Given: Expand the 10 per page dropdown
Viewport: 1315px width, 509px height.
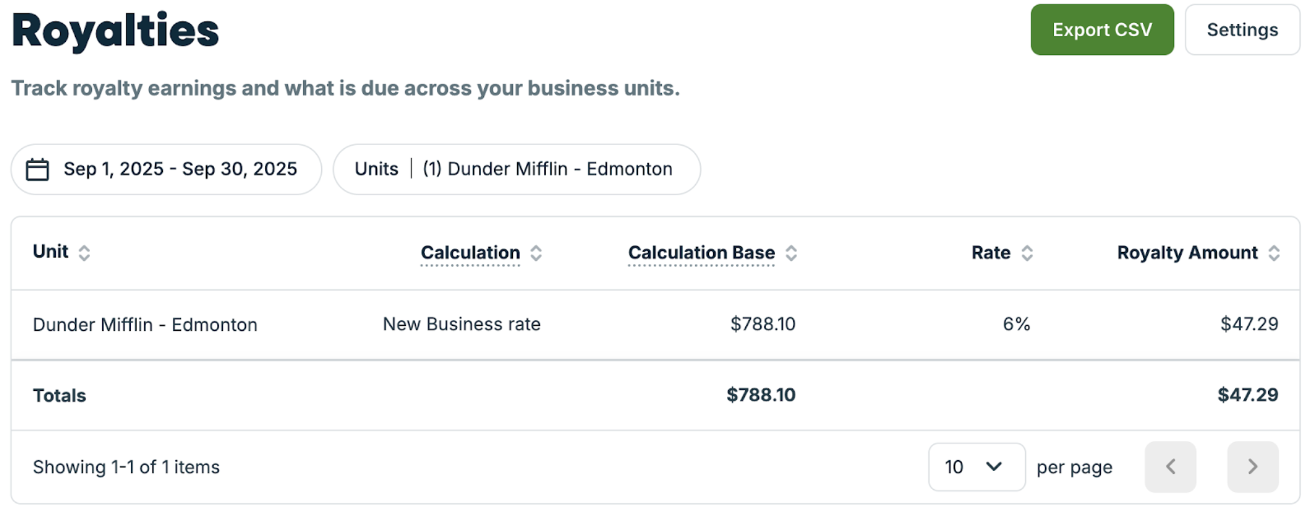Looking at the screenshot, I should click(976, 466).
